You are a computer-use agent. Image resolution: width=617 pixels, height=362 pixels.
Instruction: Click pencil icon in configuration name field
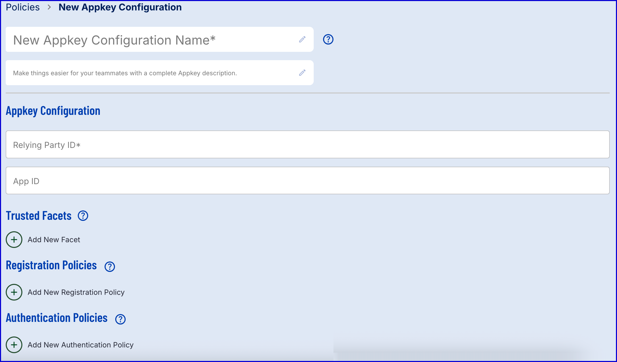click(302, 40)
